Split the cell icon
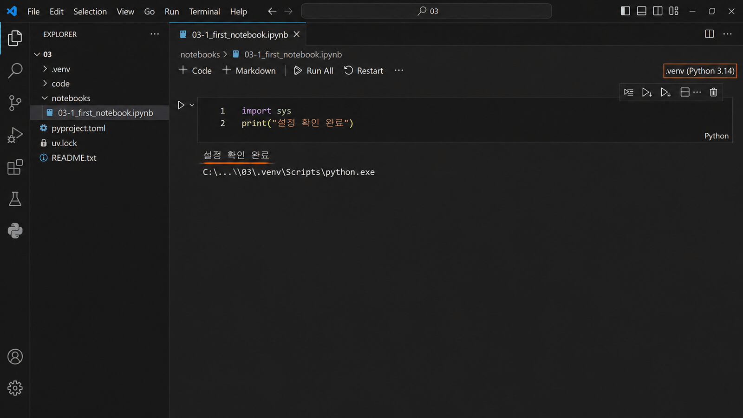Viewport: 743px width, 418px height. point(684,92)
